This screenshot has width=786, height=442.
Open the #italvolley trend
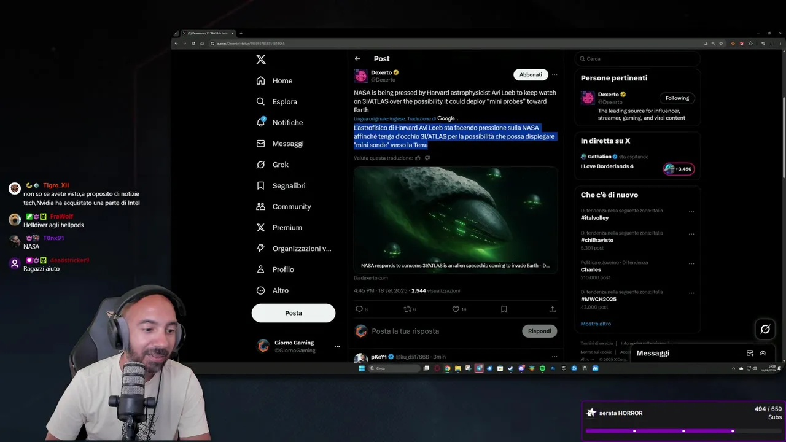[594, 218]
